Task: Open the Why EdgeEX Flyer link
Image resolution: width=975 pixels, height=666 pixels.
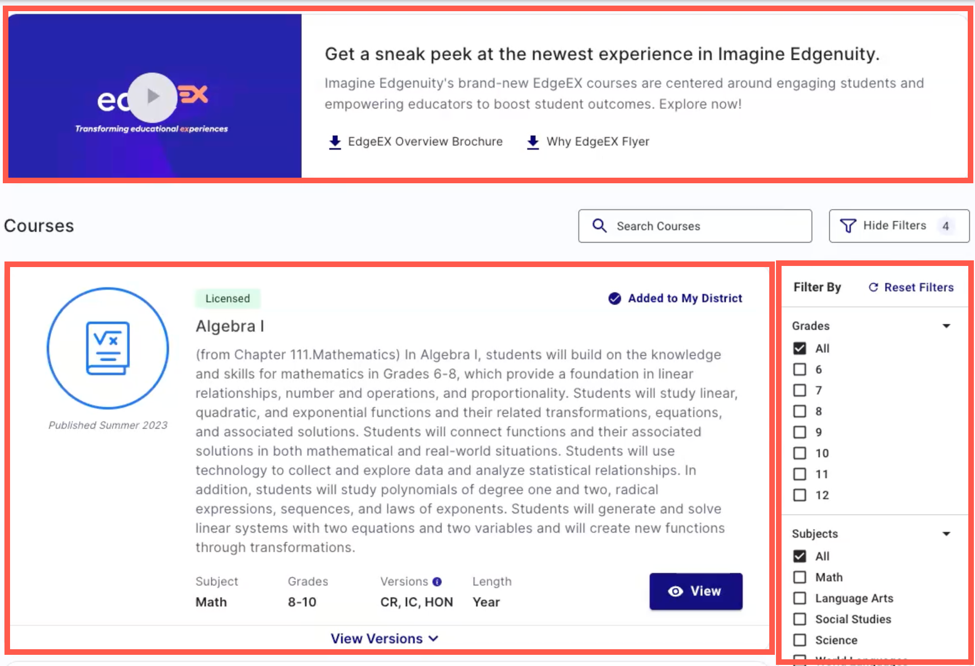Action: click(x=598, y=142)
